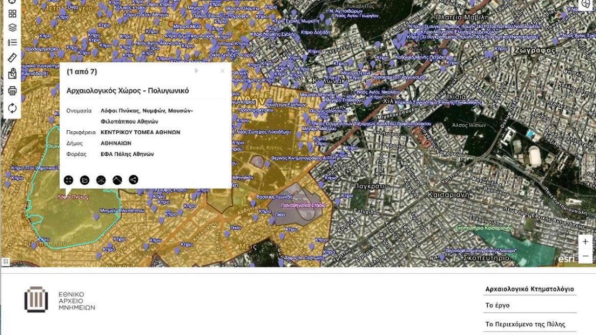Click the refresh map icon
Screen dimensions: 596x335
pyautogui.click(x=12, y=108)
